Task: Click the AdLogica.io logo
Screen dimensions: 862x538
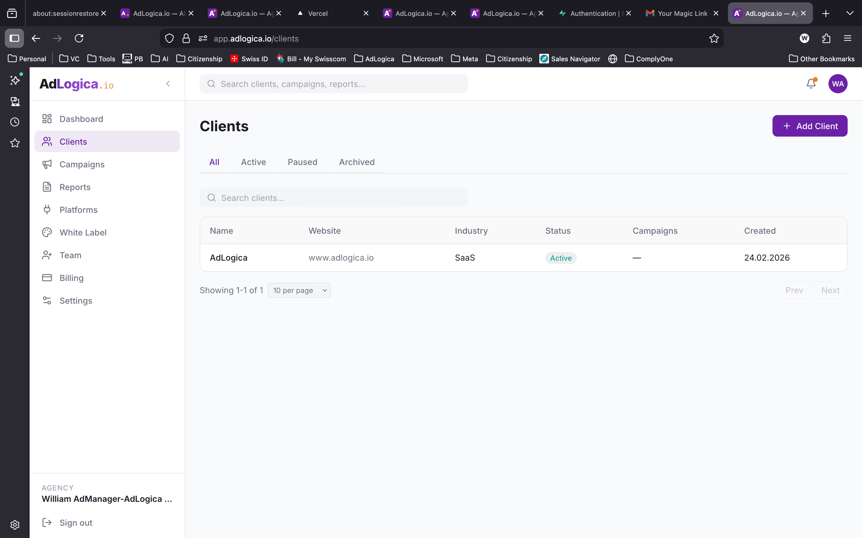Action: pyautogui.click(x=76, y=84)
